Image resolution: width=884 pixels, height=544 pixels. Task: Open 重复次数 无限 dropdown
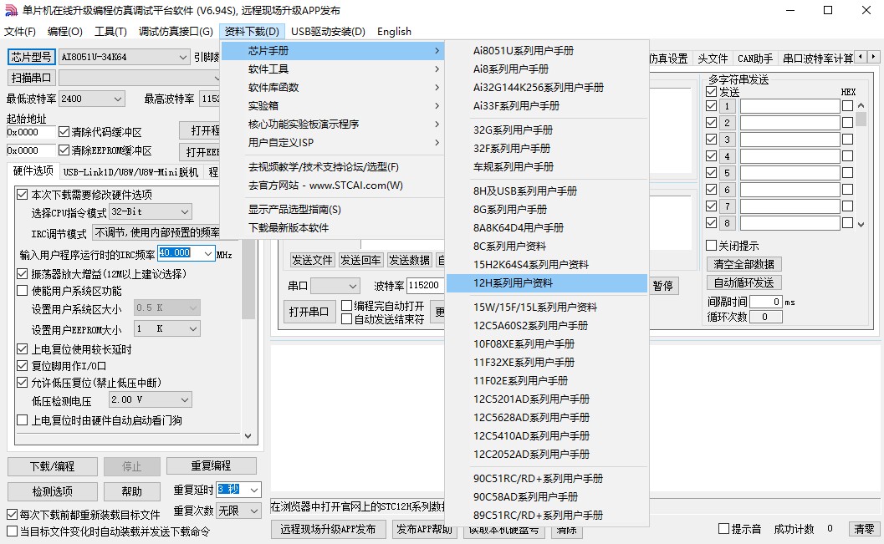click(x=254, y=511)
